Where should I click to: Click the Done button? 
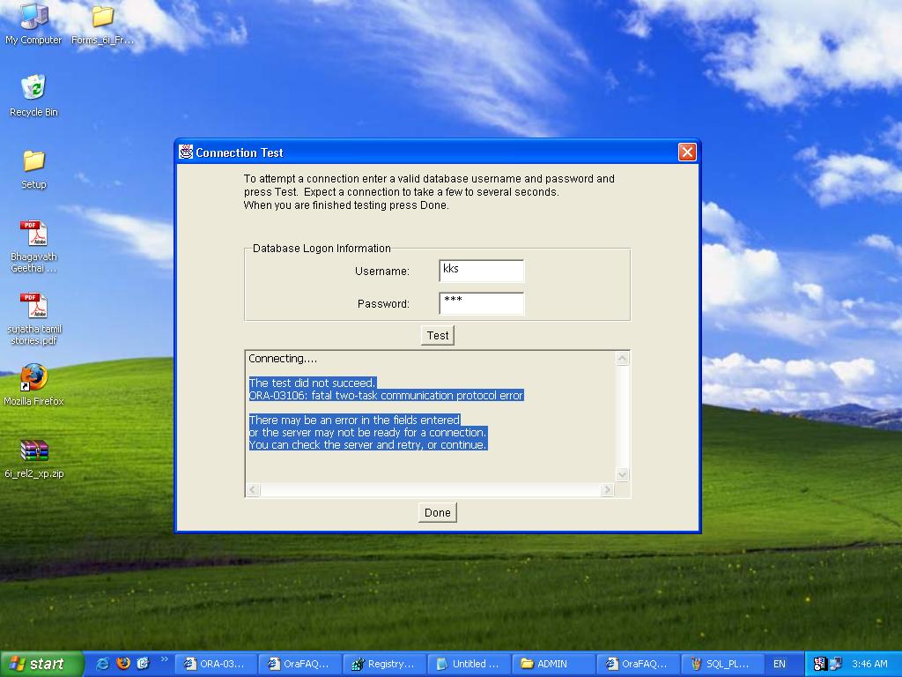(438, 512)
